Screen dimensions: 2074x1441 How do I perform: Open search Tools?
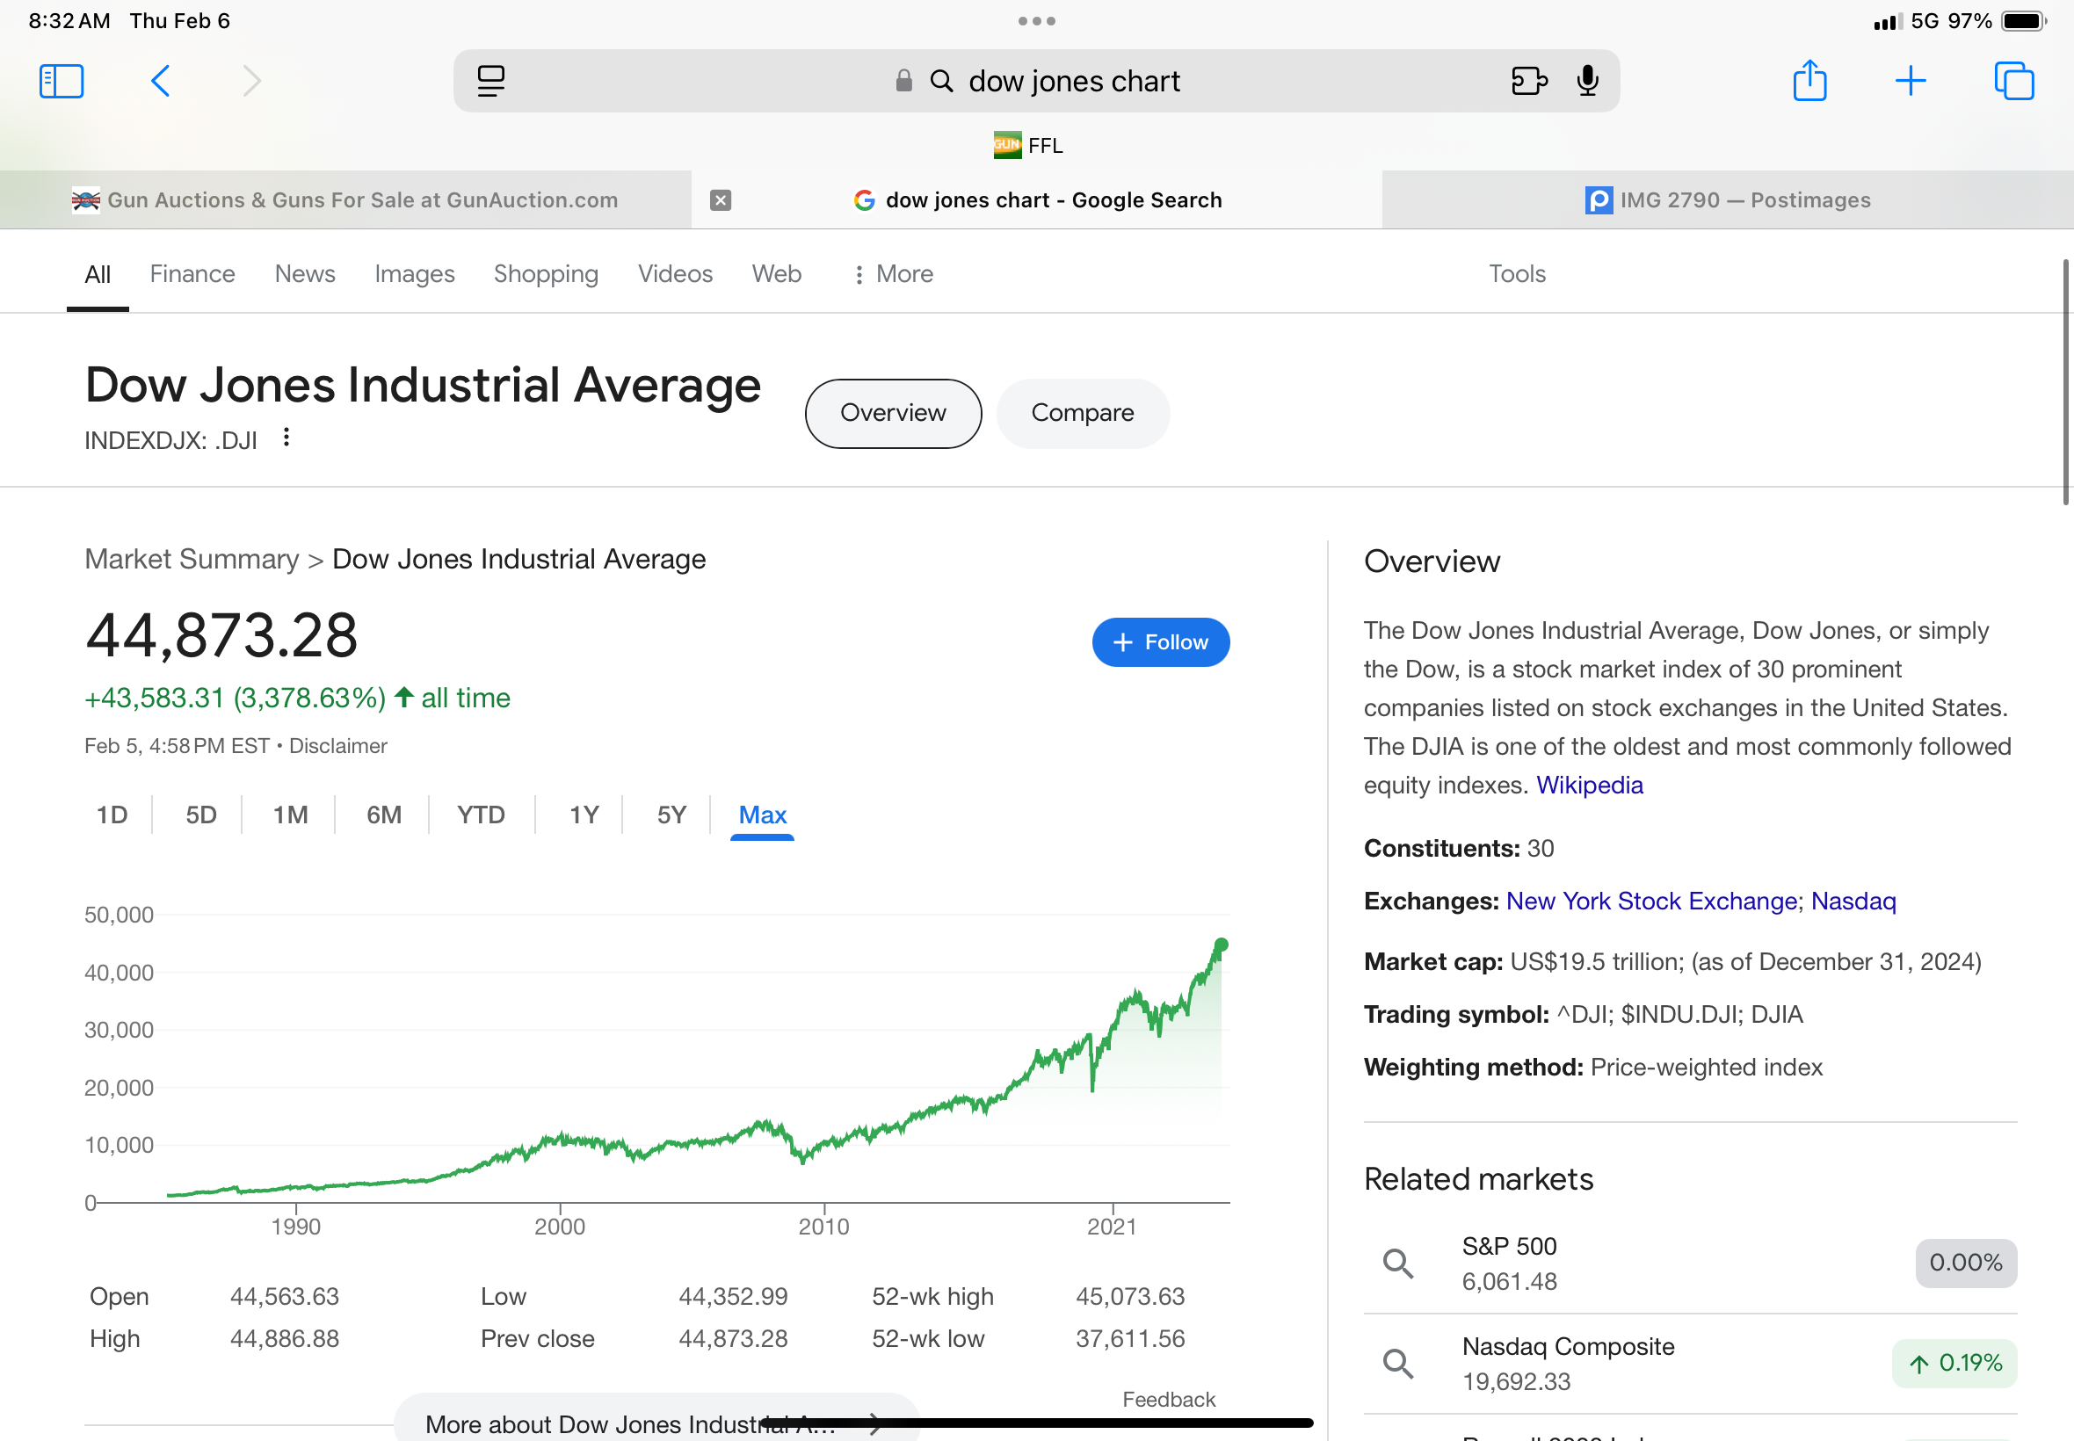coord(1517,274)
